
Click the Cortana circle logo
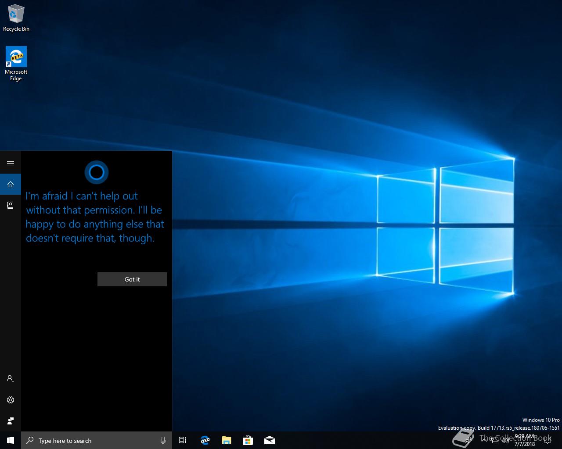(97, 172)
